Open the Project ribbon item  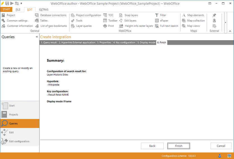[8, 15]
